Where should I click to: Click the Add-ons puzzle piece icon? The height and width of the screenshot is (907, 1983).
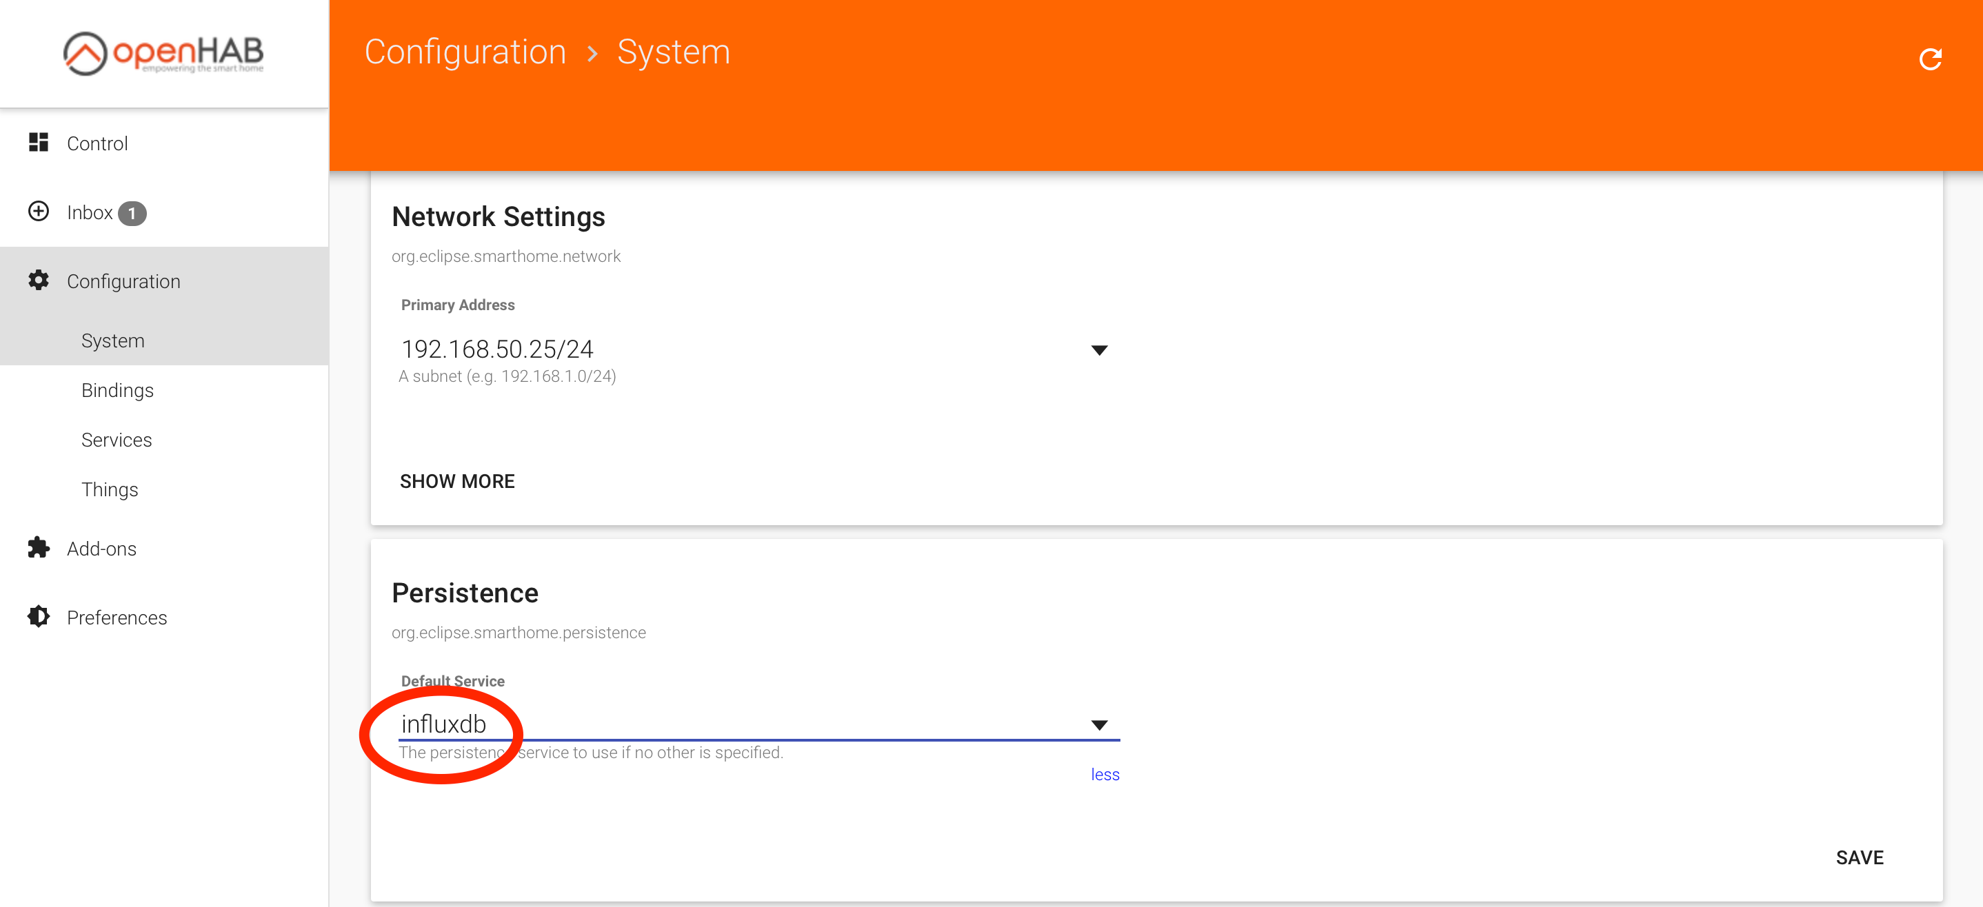click(39, 548)
